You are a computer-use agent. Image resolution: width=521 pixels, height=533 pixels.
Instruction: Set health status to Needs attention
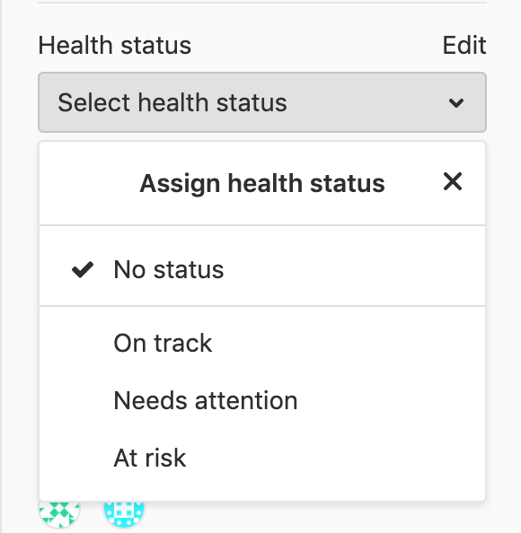tap(262, 400)
